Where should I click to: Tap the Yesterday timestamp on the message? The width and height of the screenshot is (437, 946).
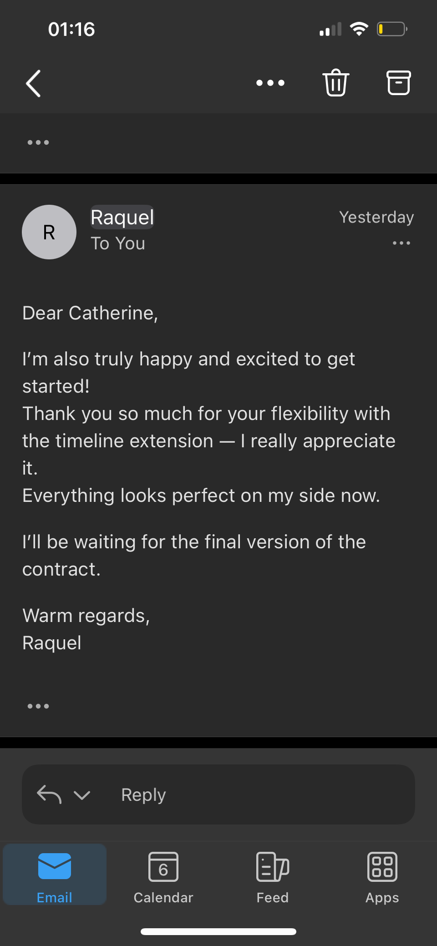[x=376, y=217]
